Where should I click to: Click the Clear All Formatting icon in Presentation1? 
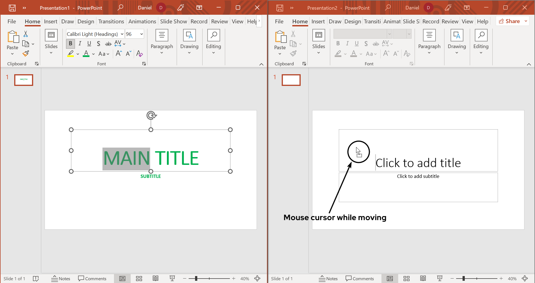[139, 54]
